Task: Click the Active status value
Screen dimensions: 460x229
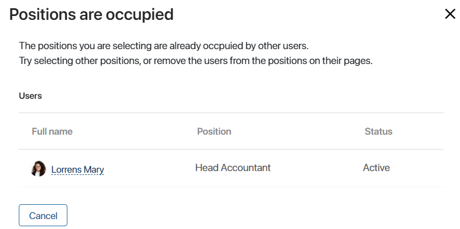Action: click(x=377, y=168)
